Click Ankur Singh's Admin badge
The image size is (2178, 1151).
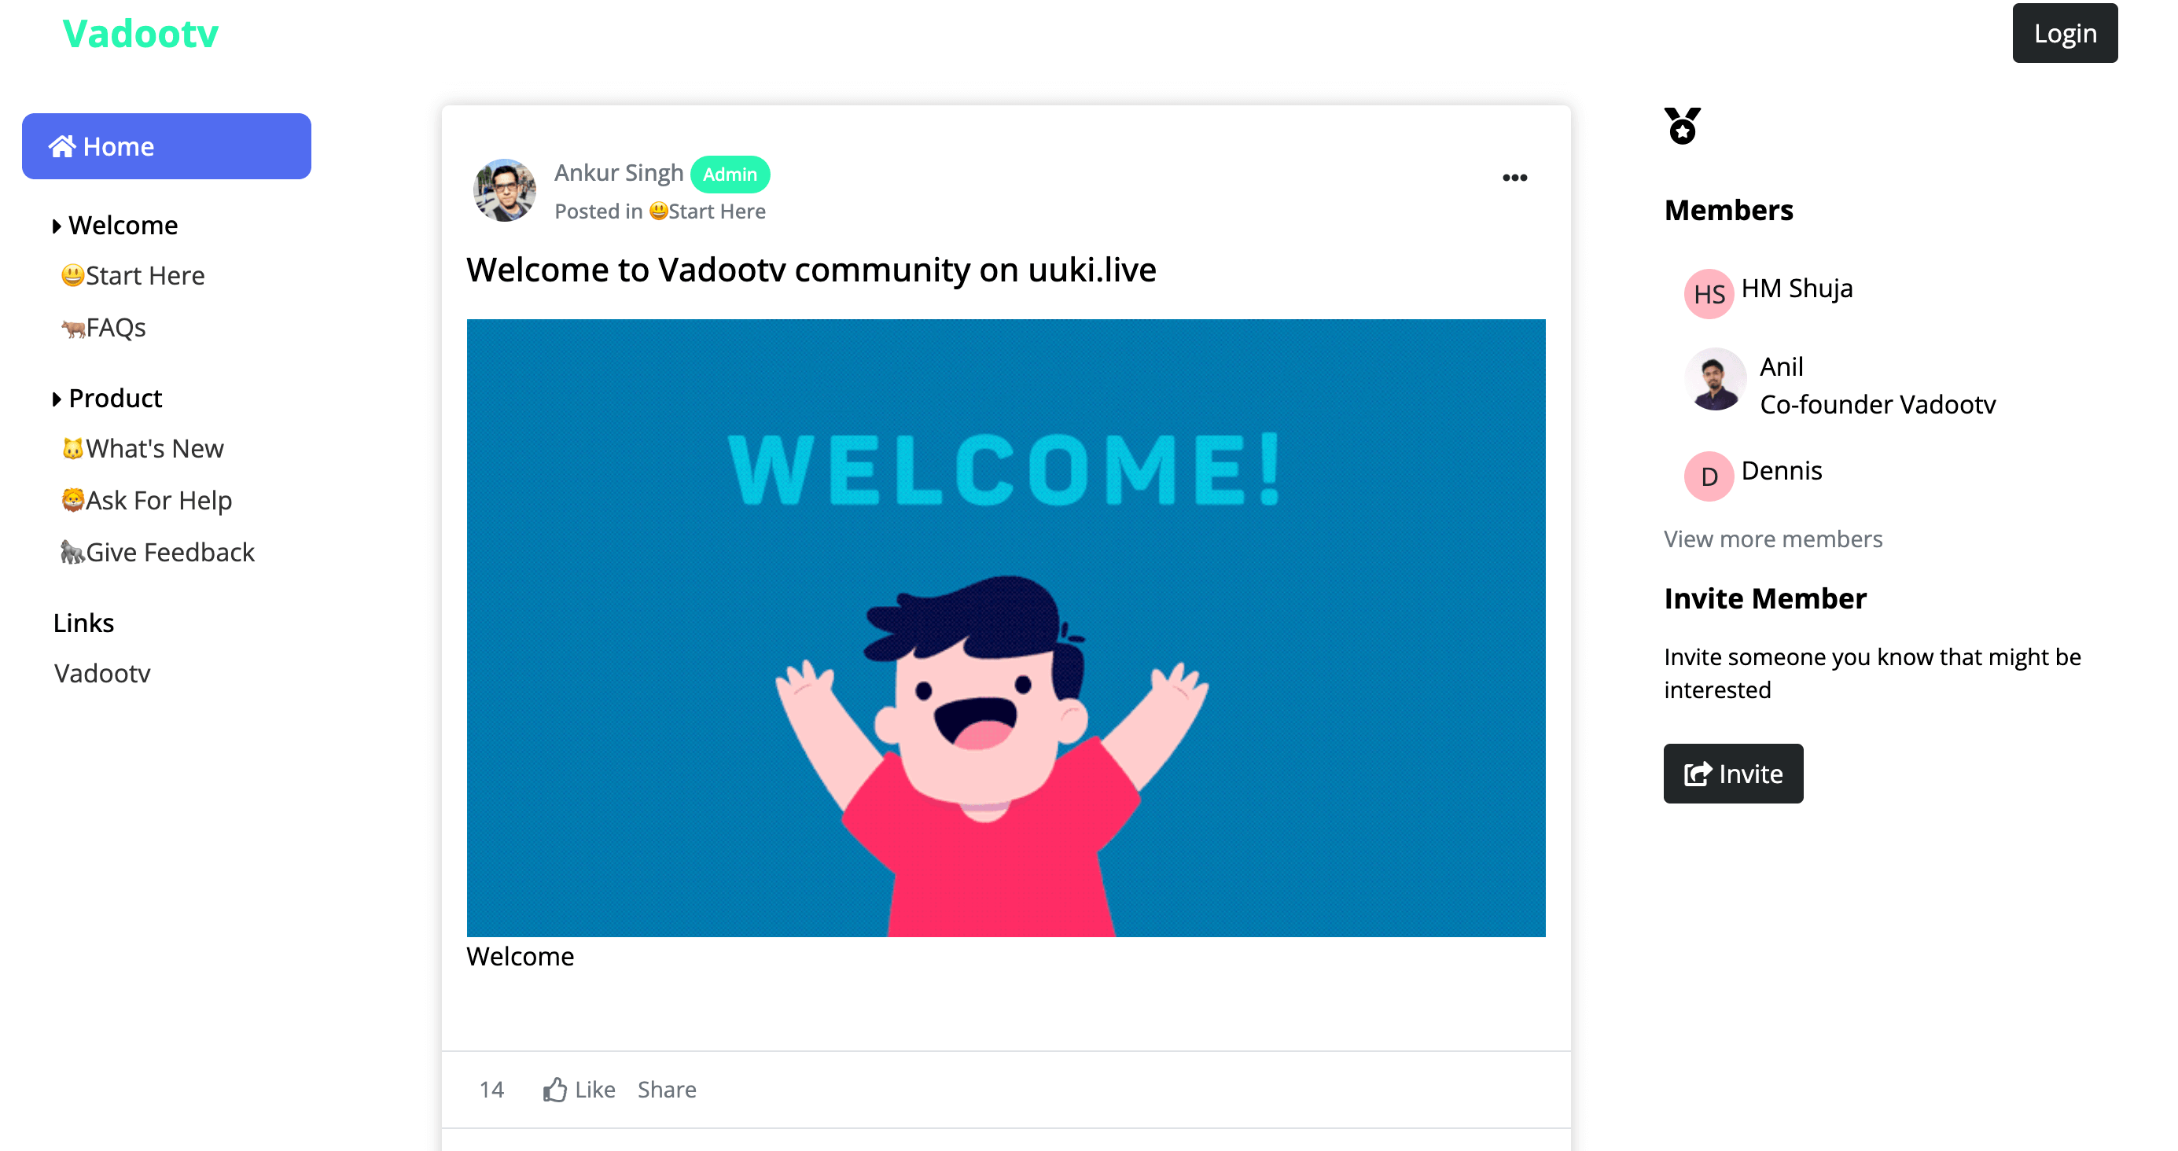(x=730, y=174)
